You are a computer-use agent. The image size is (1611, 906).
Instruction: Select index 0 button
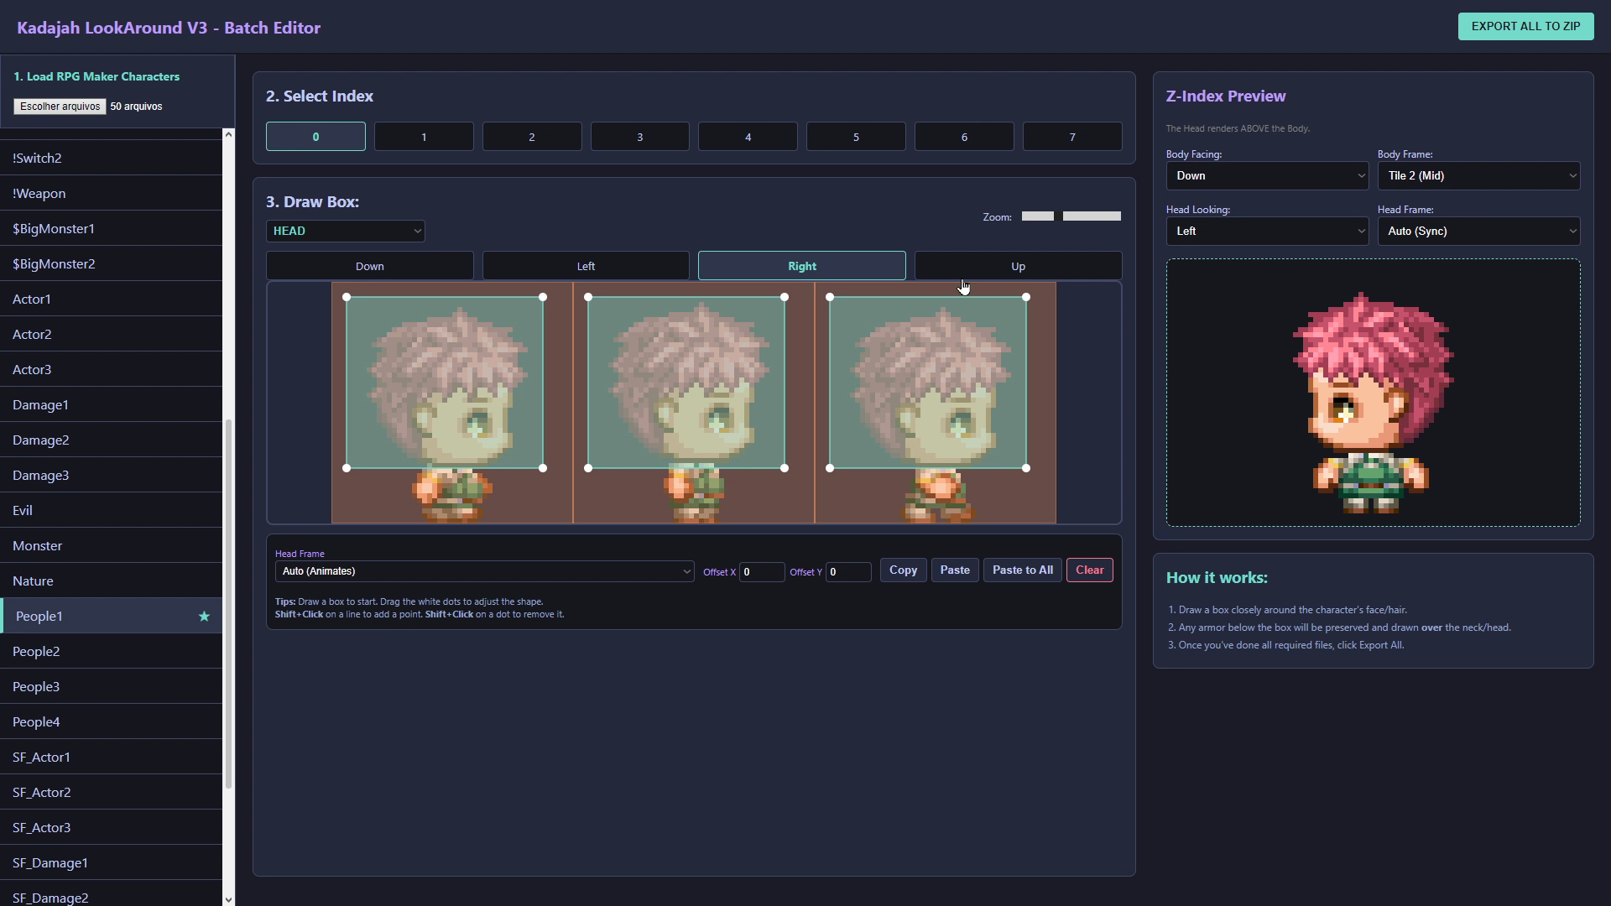pyautogui.click(x=315, y=137)
